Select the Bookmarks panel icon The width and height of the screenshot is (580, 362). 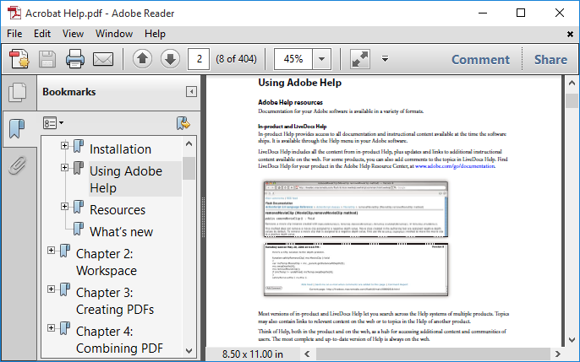[17, 129]
